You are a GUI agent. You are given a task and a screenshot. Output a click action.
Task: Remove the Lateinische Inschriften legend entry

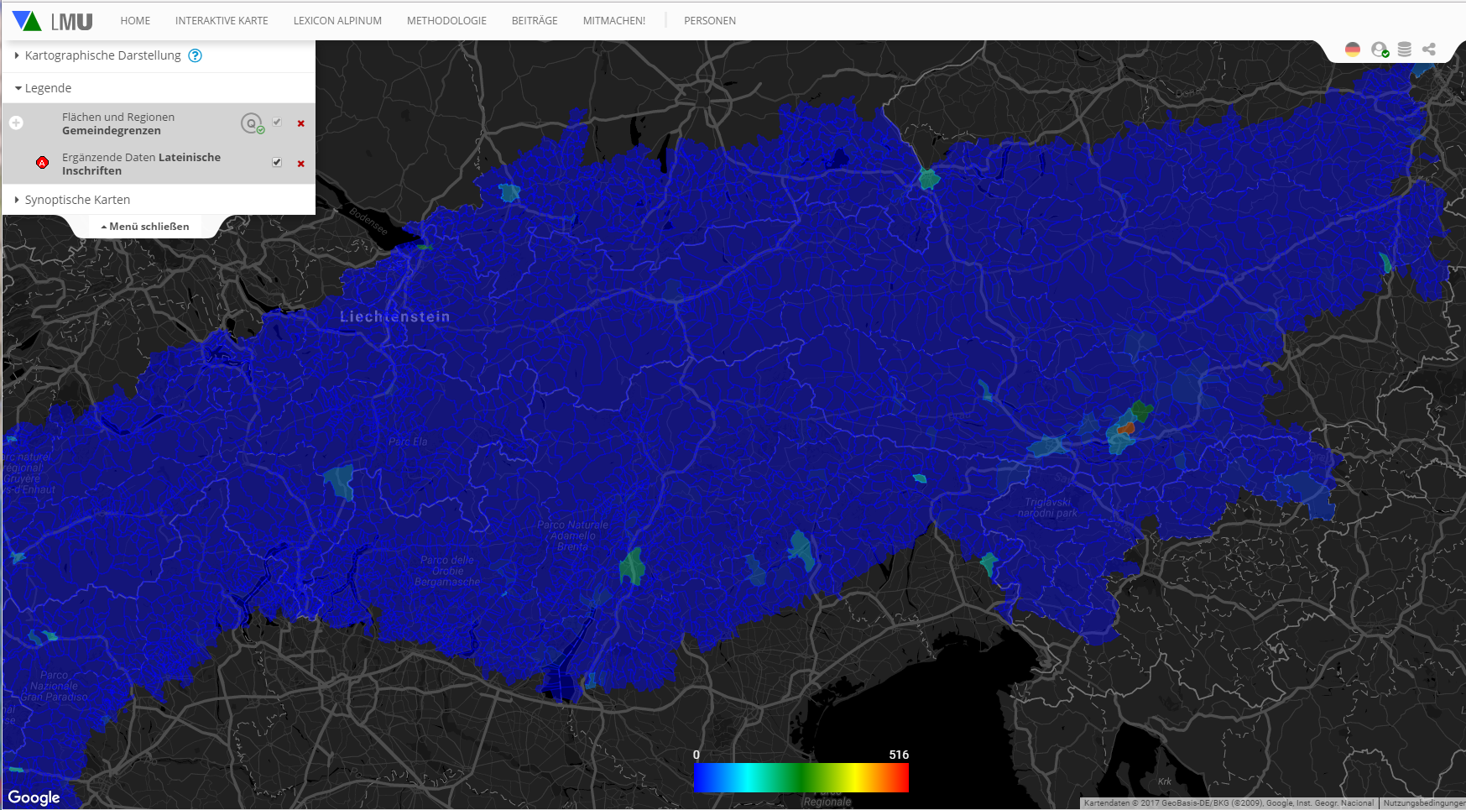pos(300,164)
